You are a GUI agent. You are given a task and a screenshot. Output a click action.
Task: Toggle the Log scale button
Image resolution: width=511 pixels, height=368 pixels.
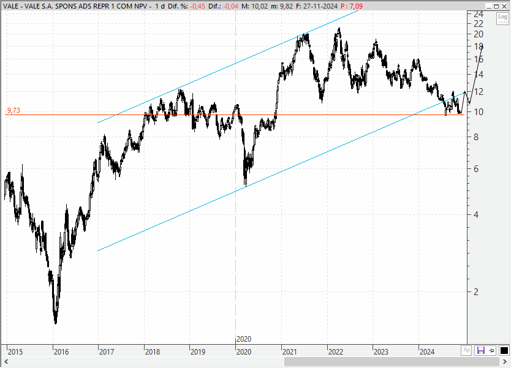click(x=502, y=18)
